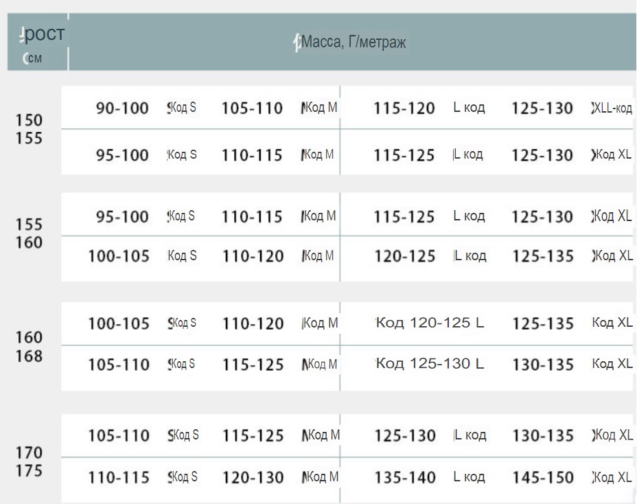Click 'L код' next to 135-140

click(x=470, y=477)
